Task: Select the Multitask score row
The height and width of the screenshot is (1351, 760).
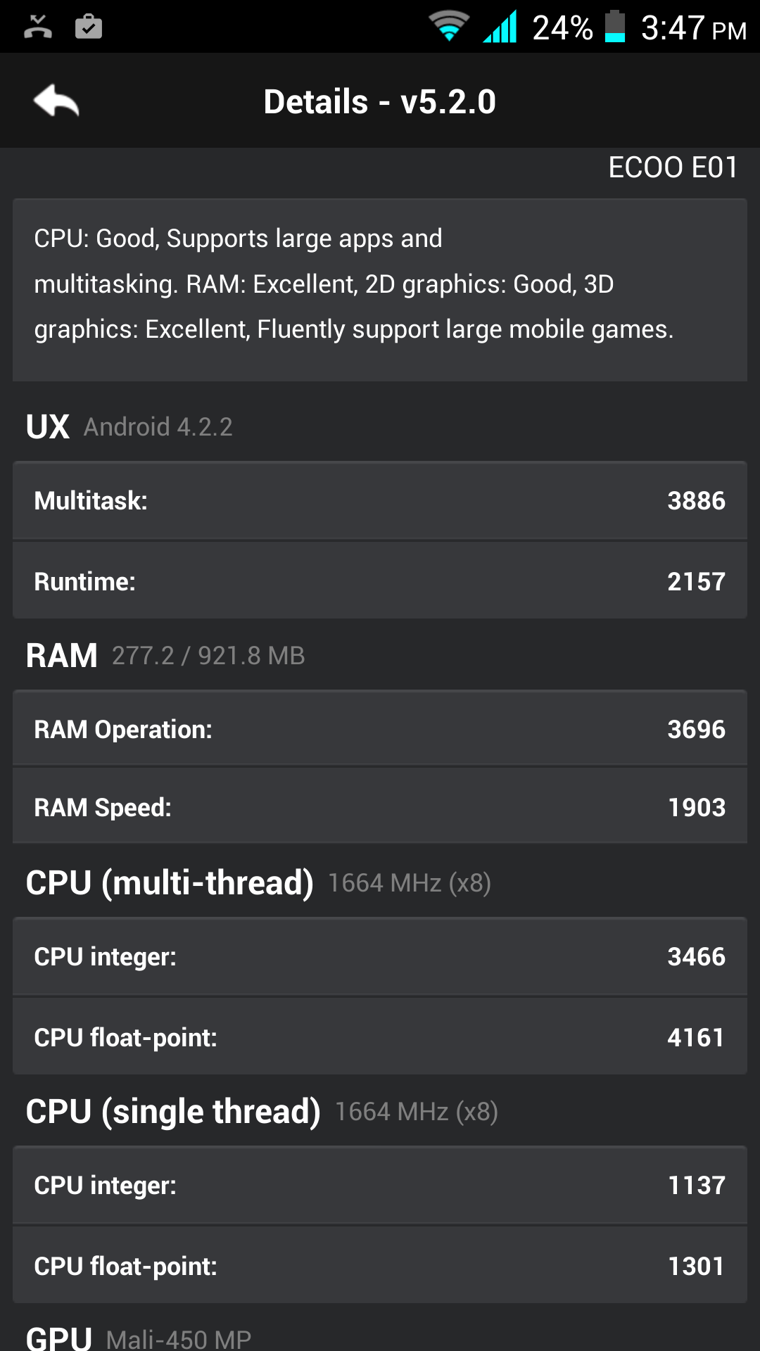Action: coord(380,500)
